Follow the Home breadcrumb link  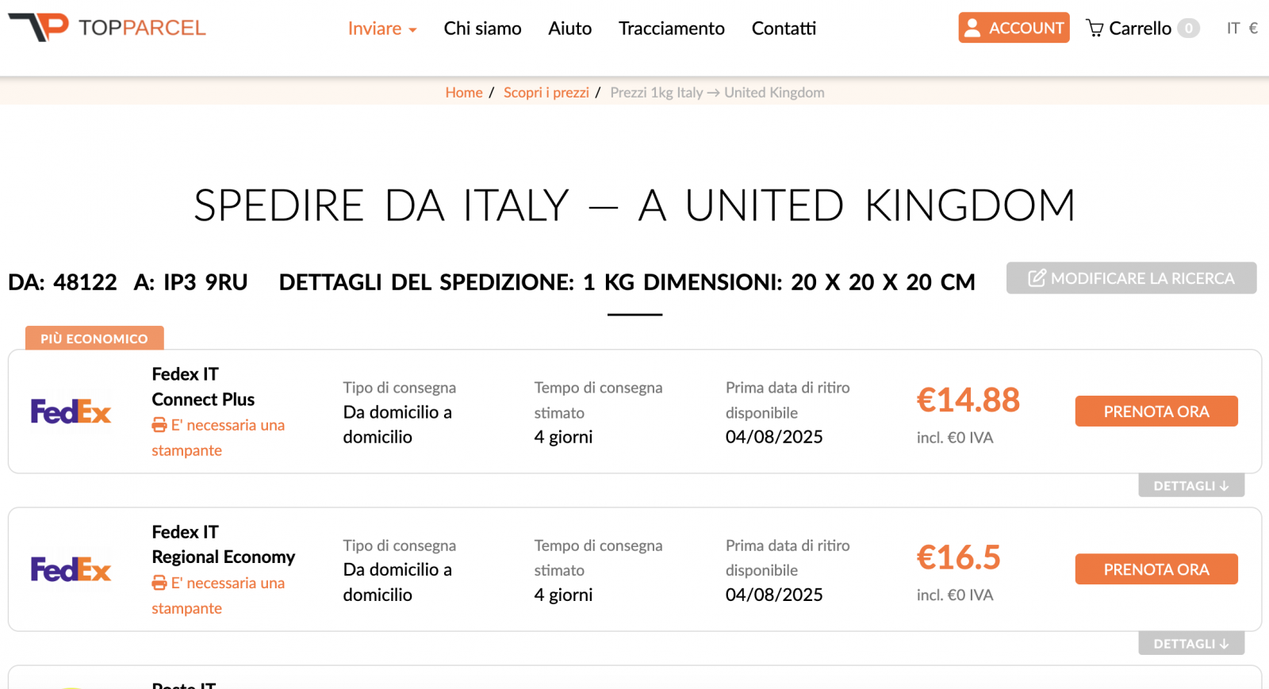(x=464, y=93)
